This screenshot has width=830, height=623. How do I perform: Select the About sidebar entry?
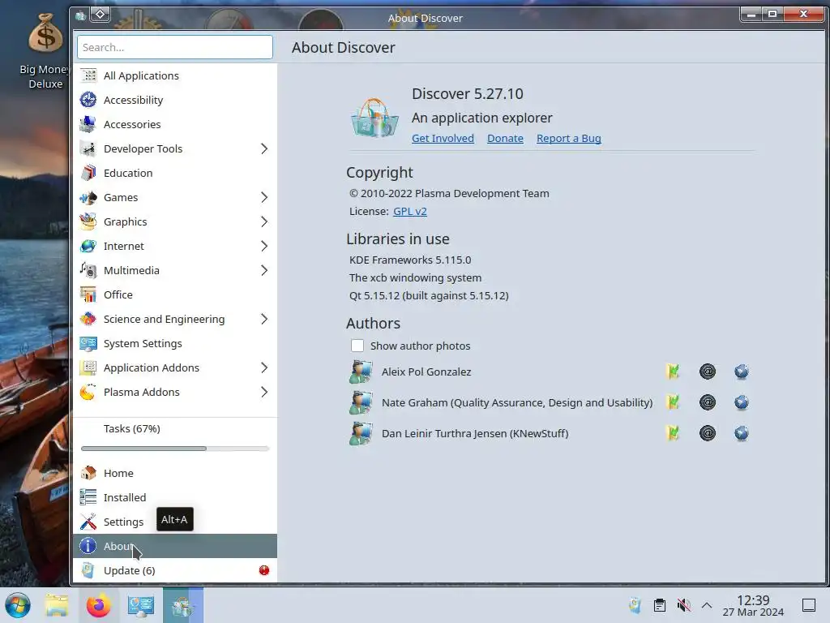(175, 546)
